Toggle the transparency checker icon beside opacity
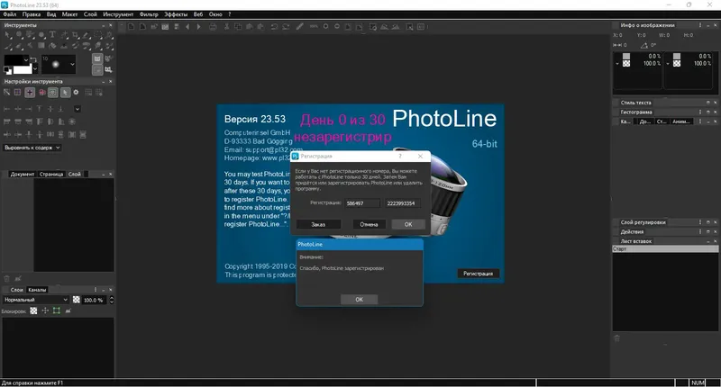Viewport: 721px width, 387px height. [x=77, y=300]
